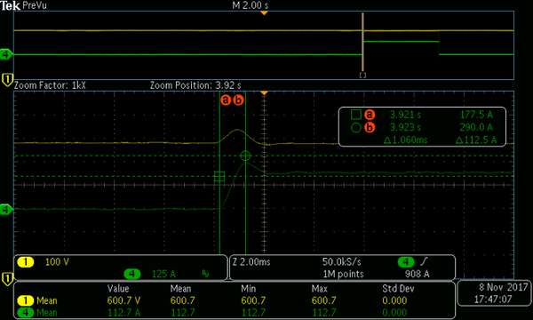Click the M 2.00 s main timebase label
This screenshot has height=320, width=533.
(251, 5)
